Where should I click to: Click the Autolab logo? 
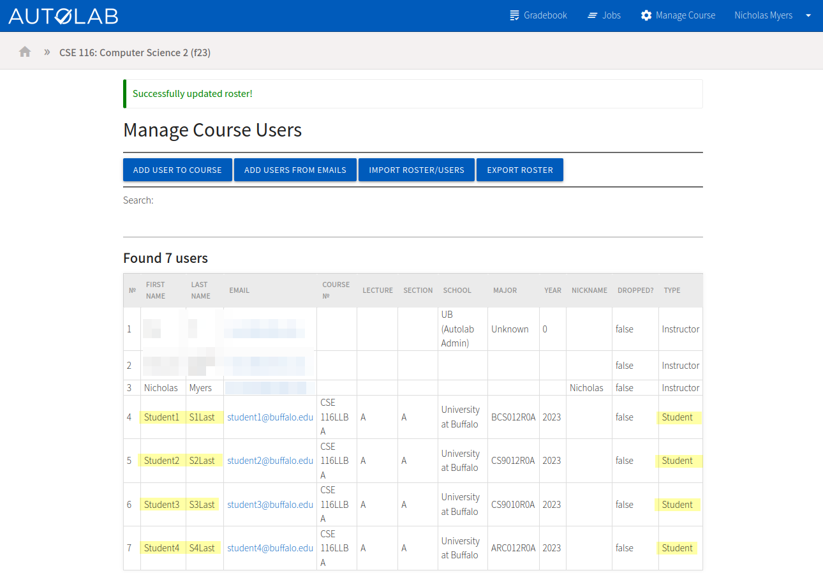tap(63, 16)
